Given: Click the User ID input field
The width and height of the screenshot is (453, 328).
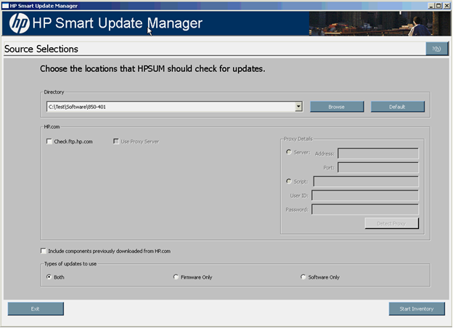Looking at the screenshot, I should click(364, 196).
